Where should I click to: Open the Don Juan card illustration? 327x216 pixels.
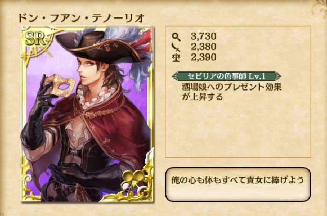click(x=87, y=114)
